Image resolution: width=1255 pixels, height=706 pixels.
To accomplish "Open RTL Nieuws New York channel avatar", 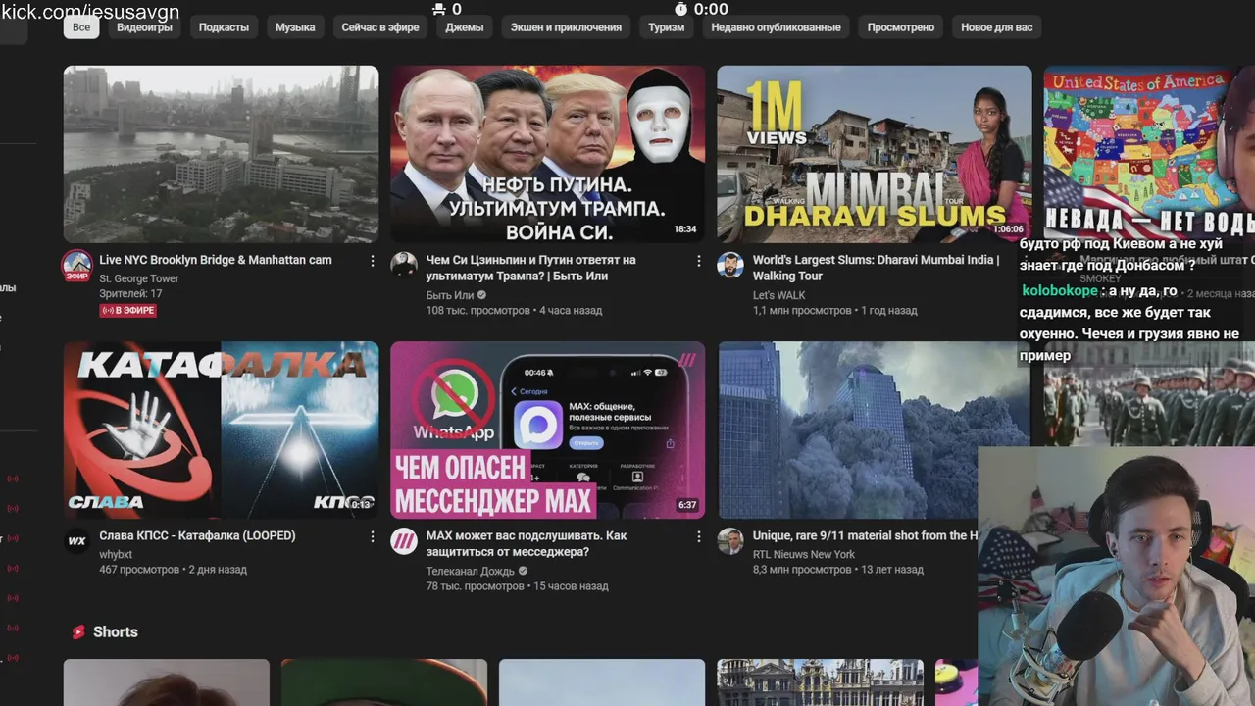I will tap(730, 541).
